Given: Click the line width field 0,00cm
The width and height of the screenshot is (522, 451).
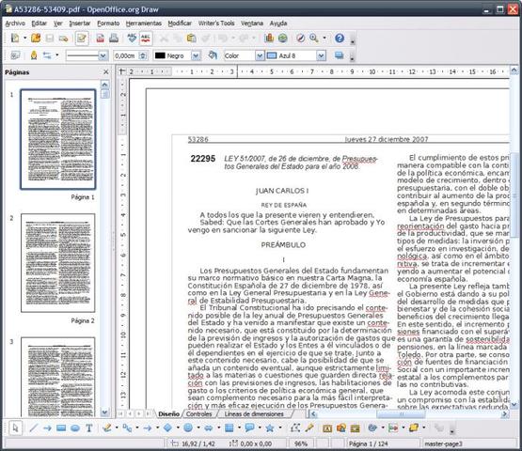Looking at the screenshot, I should pyautogui.click(x=126, y=55).
